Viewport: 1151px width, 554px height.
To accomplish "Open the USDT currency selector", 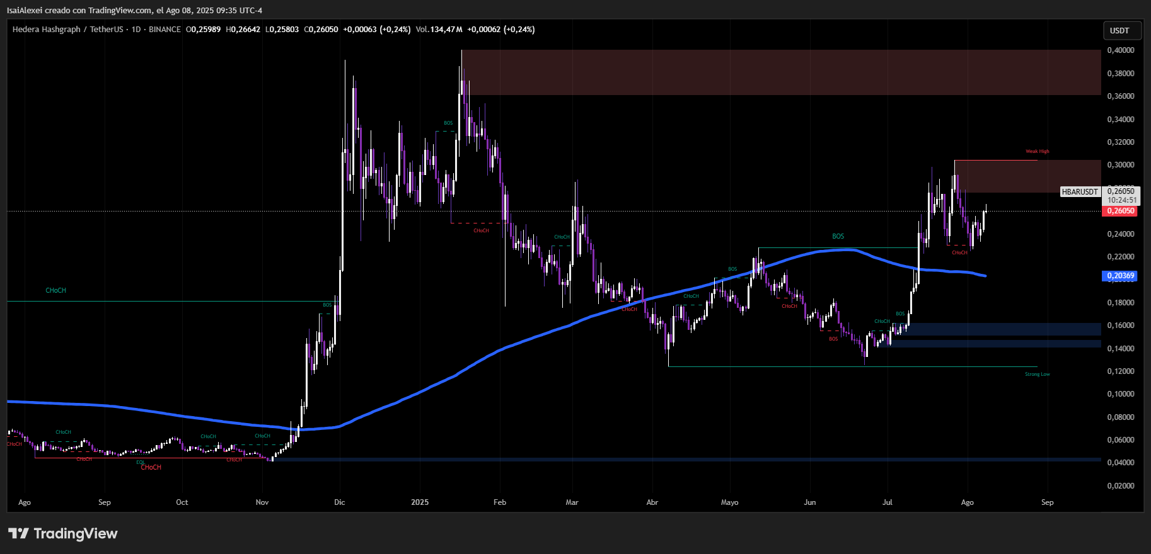I will pyautogui.click(x=1119, y=30).
